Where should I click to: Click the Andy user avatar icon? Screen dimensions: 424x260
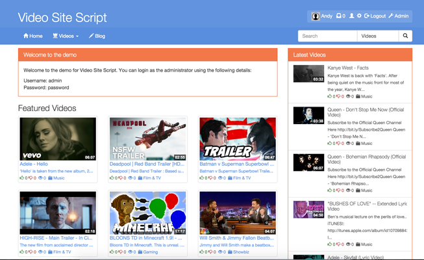316,16
